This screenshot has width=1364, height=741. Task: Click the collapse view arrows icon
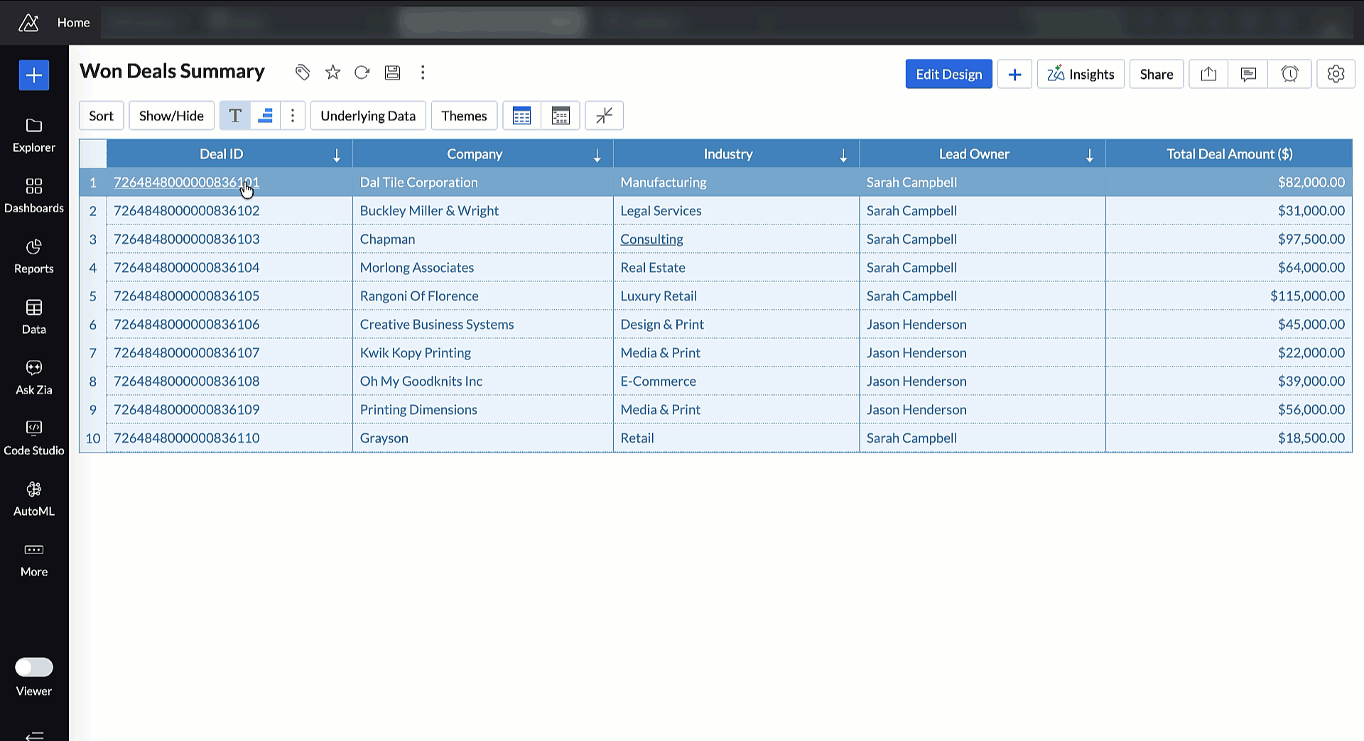point(604,116)
